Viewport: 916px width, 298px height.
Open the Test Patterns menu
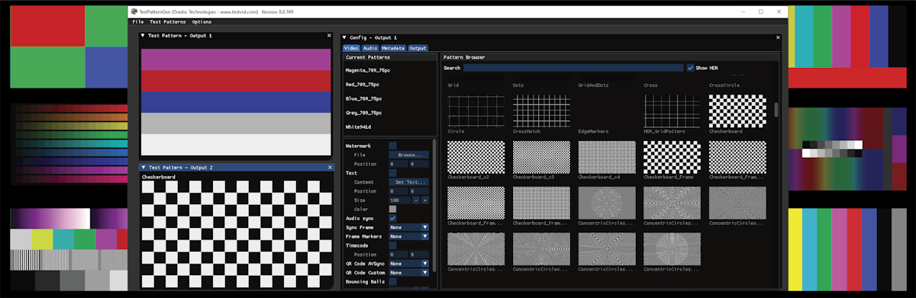pyautogui.click(x=168, y=22)
